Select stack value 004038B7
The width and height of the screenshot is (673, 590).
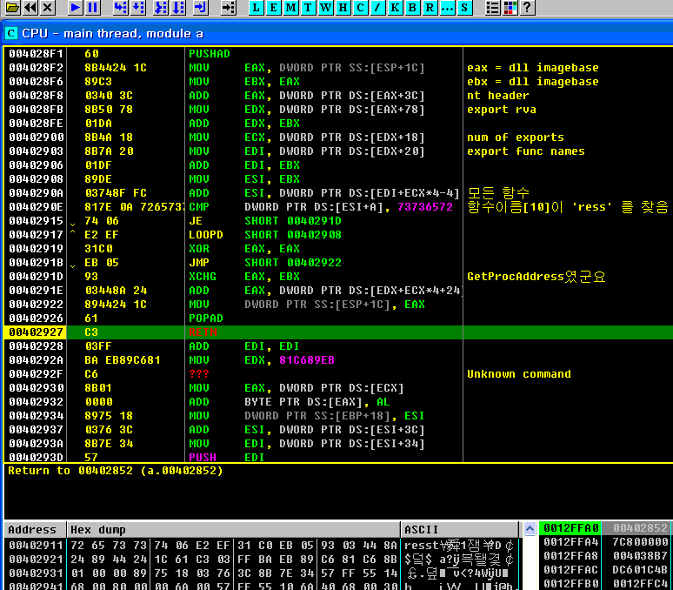pos(640,556)
